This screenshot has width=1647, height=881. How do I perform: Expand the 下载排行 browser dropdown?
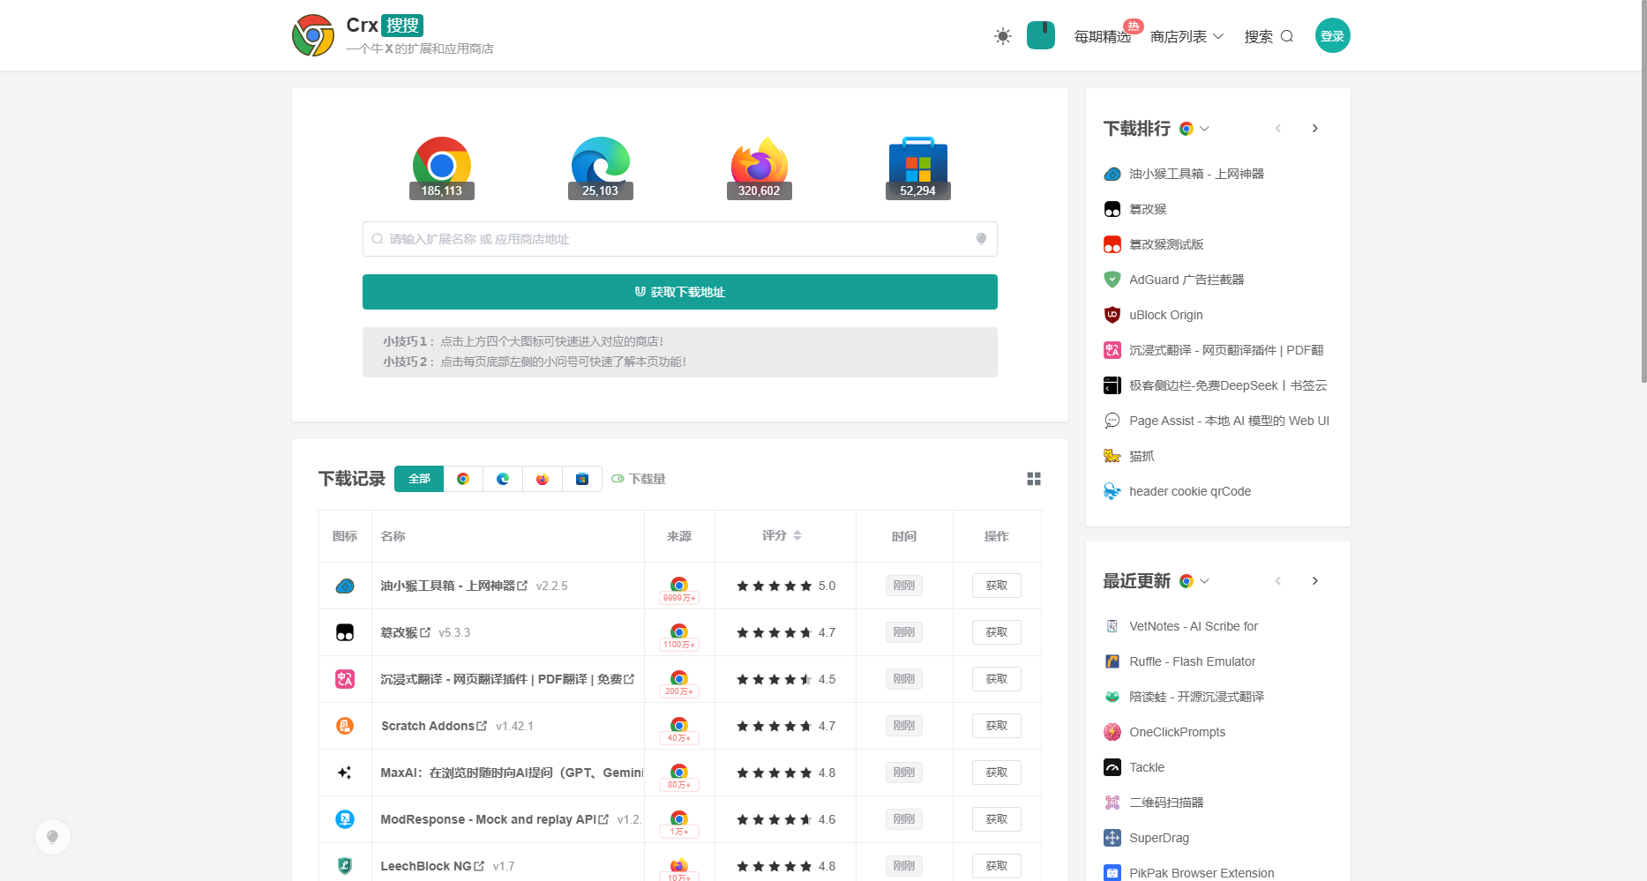tap(1194, 129)
